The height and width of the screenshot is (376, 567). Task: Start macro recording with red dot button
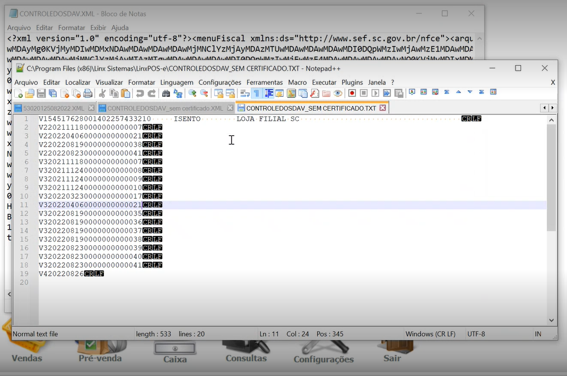[x=352, y=94]
